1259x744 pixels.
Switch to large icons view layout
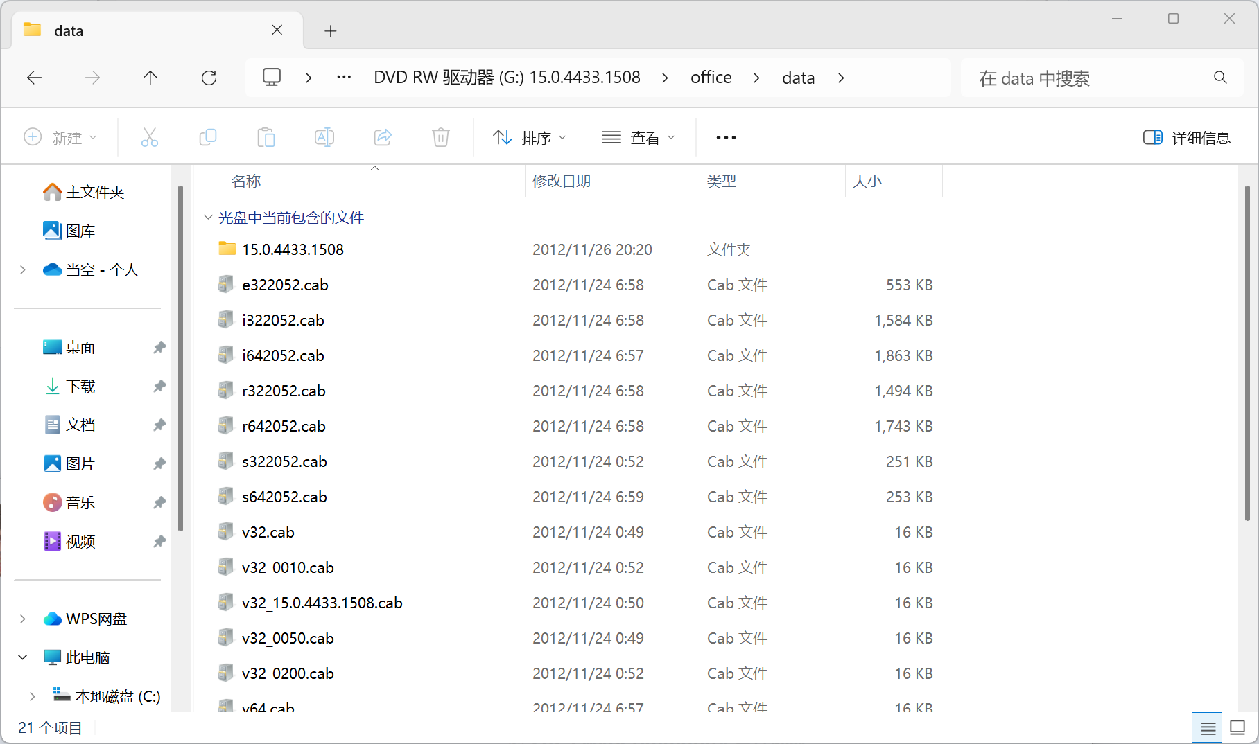tap(1238, 727)
